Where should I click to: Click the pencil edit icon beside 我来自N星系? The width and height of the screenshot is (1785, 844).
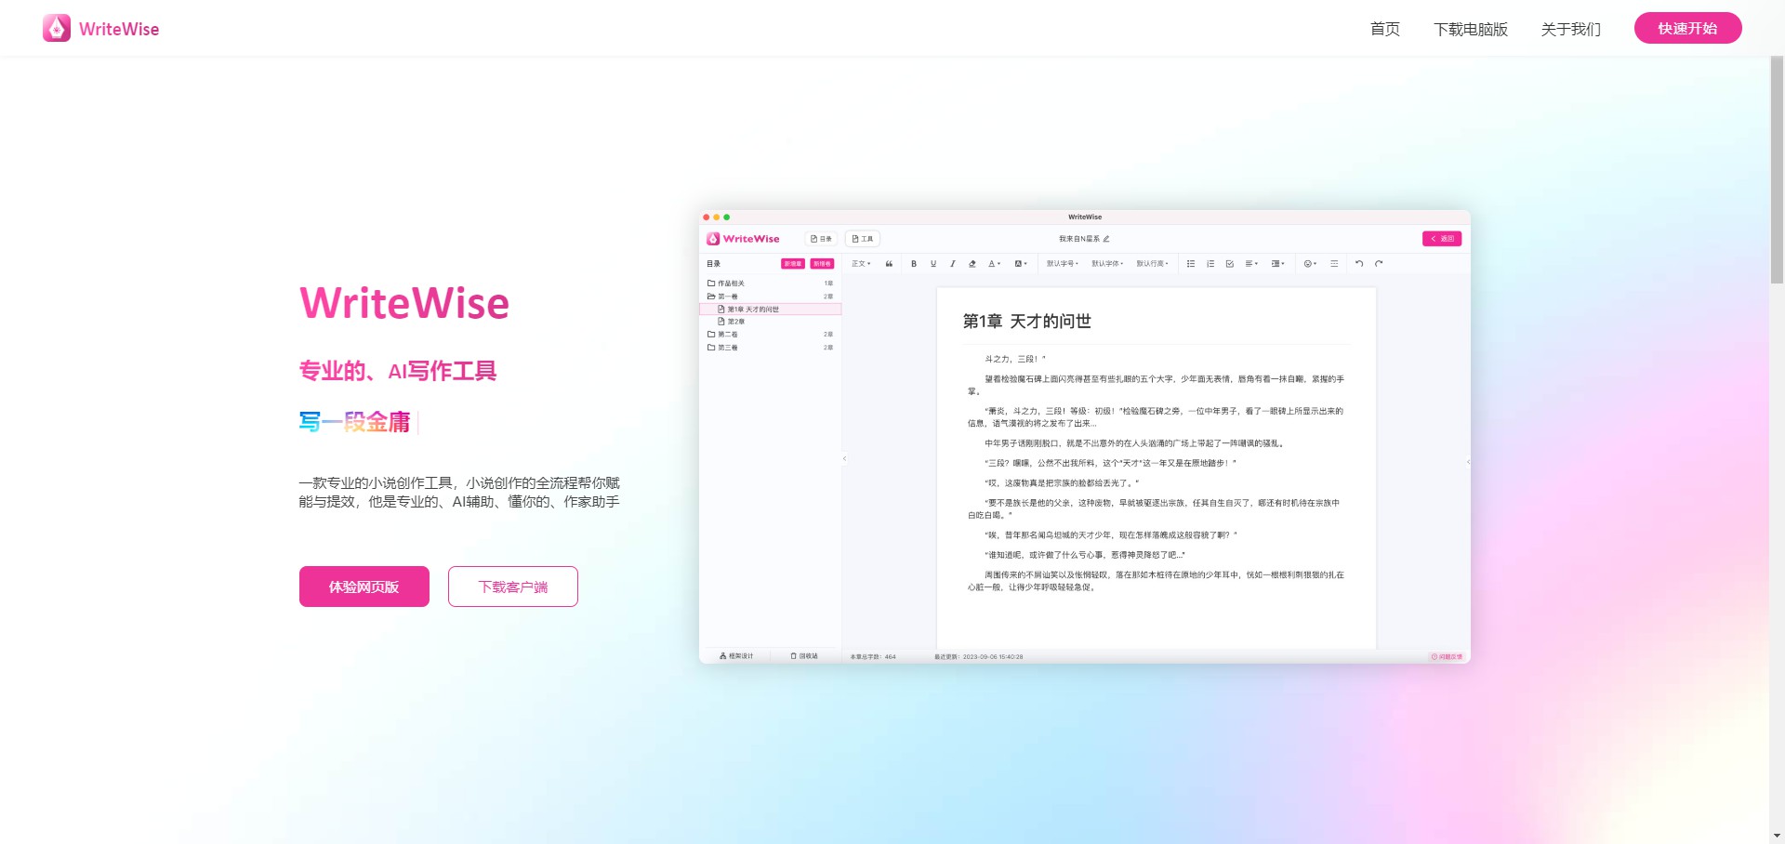[x=1106, y=239]
